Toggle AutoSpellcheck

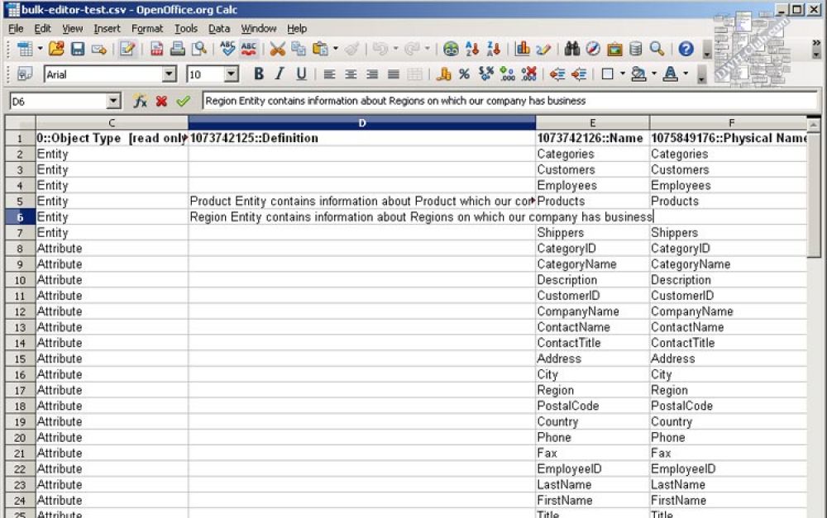pos(248,50)
